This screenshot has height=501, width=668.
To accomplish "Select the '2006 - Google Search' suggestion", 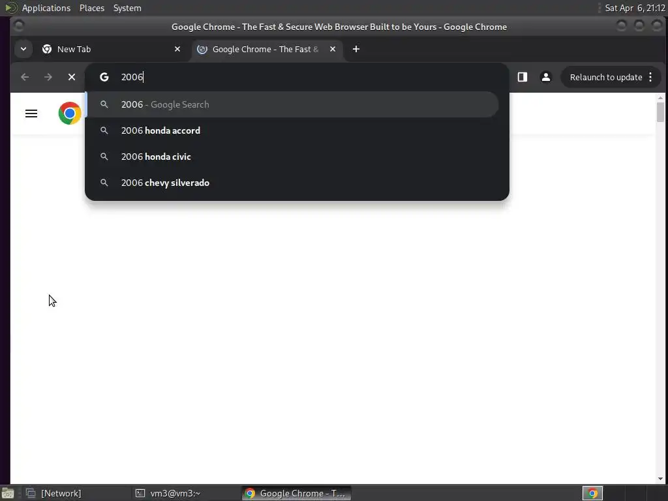I will tap(292, 104).
